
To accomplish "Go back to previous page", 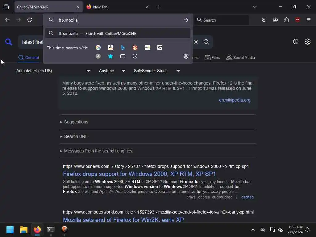I will pos(7,20).
